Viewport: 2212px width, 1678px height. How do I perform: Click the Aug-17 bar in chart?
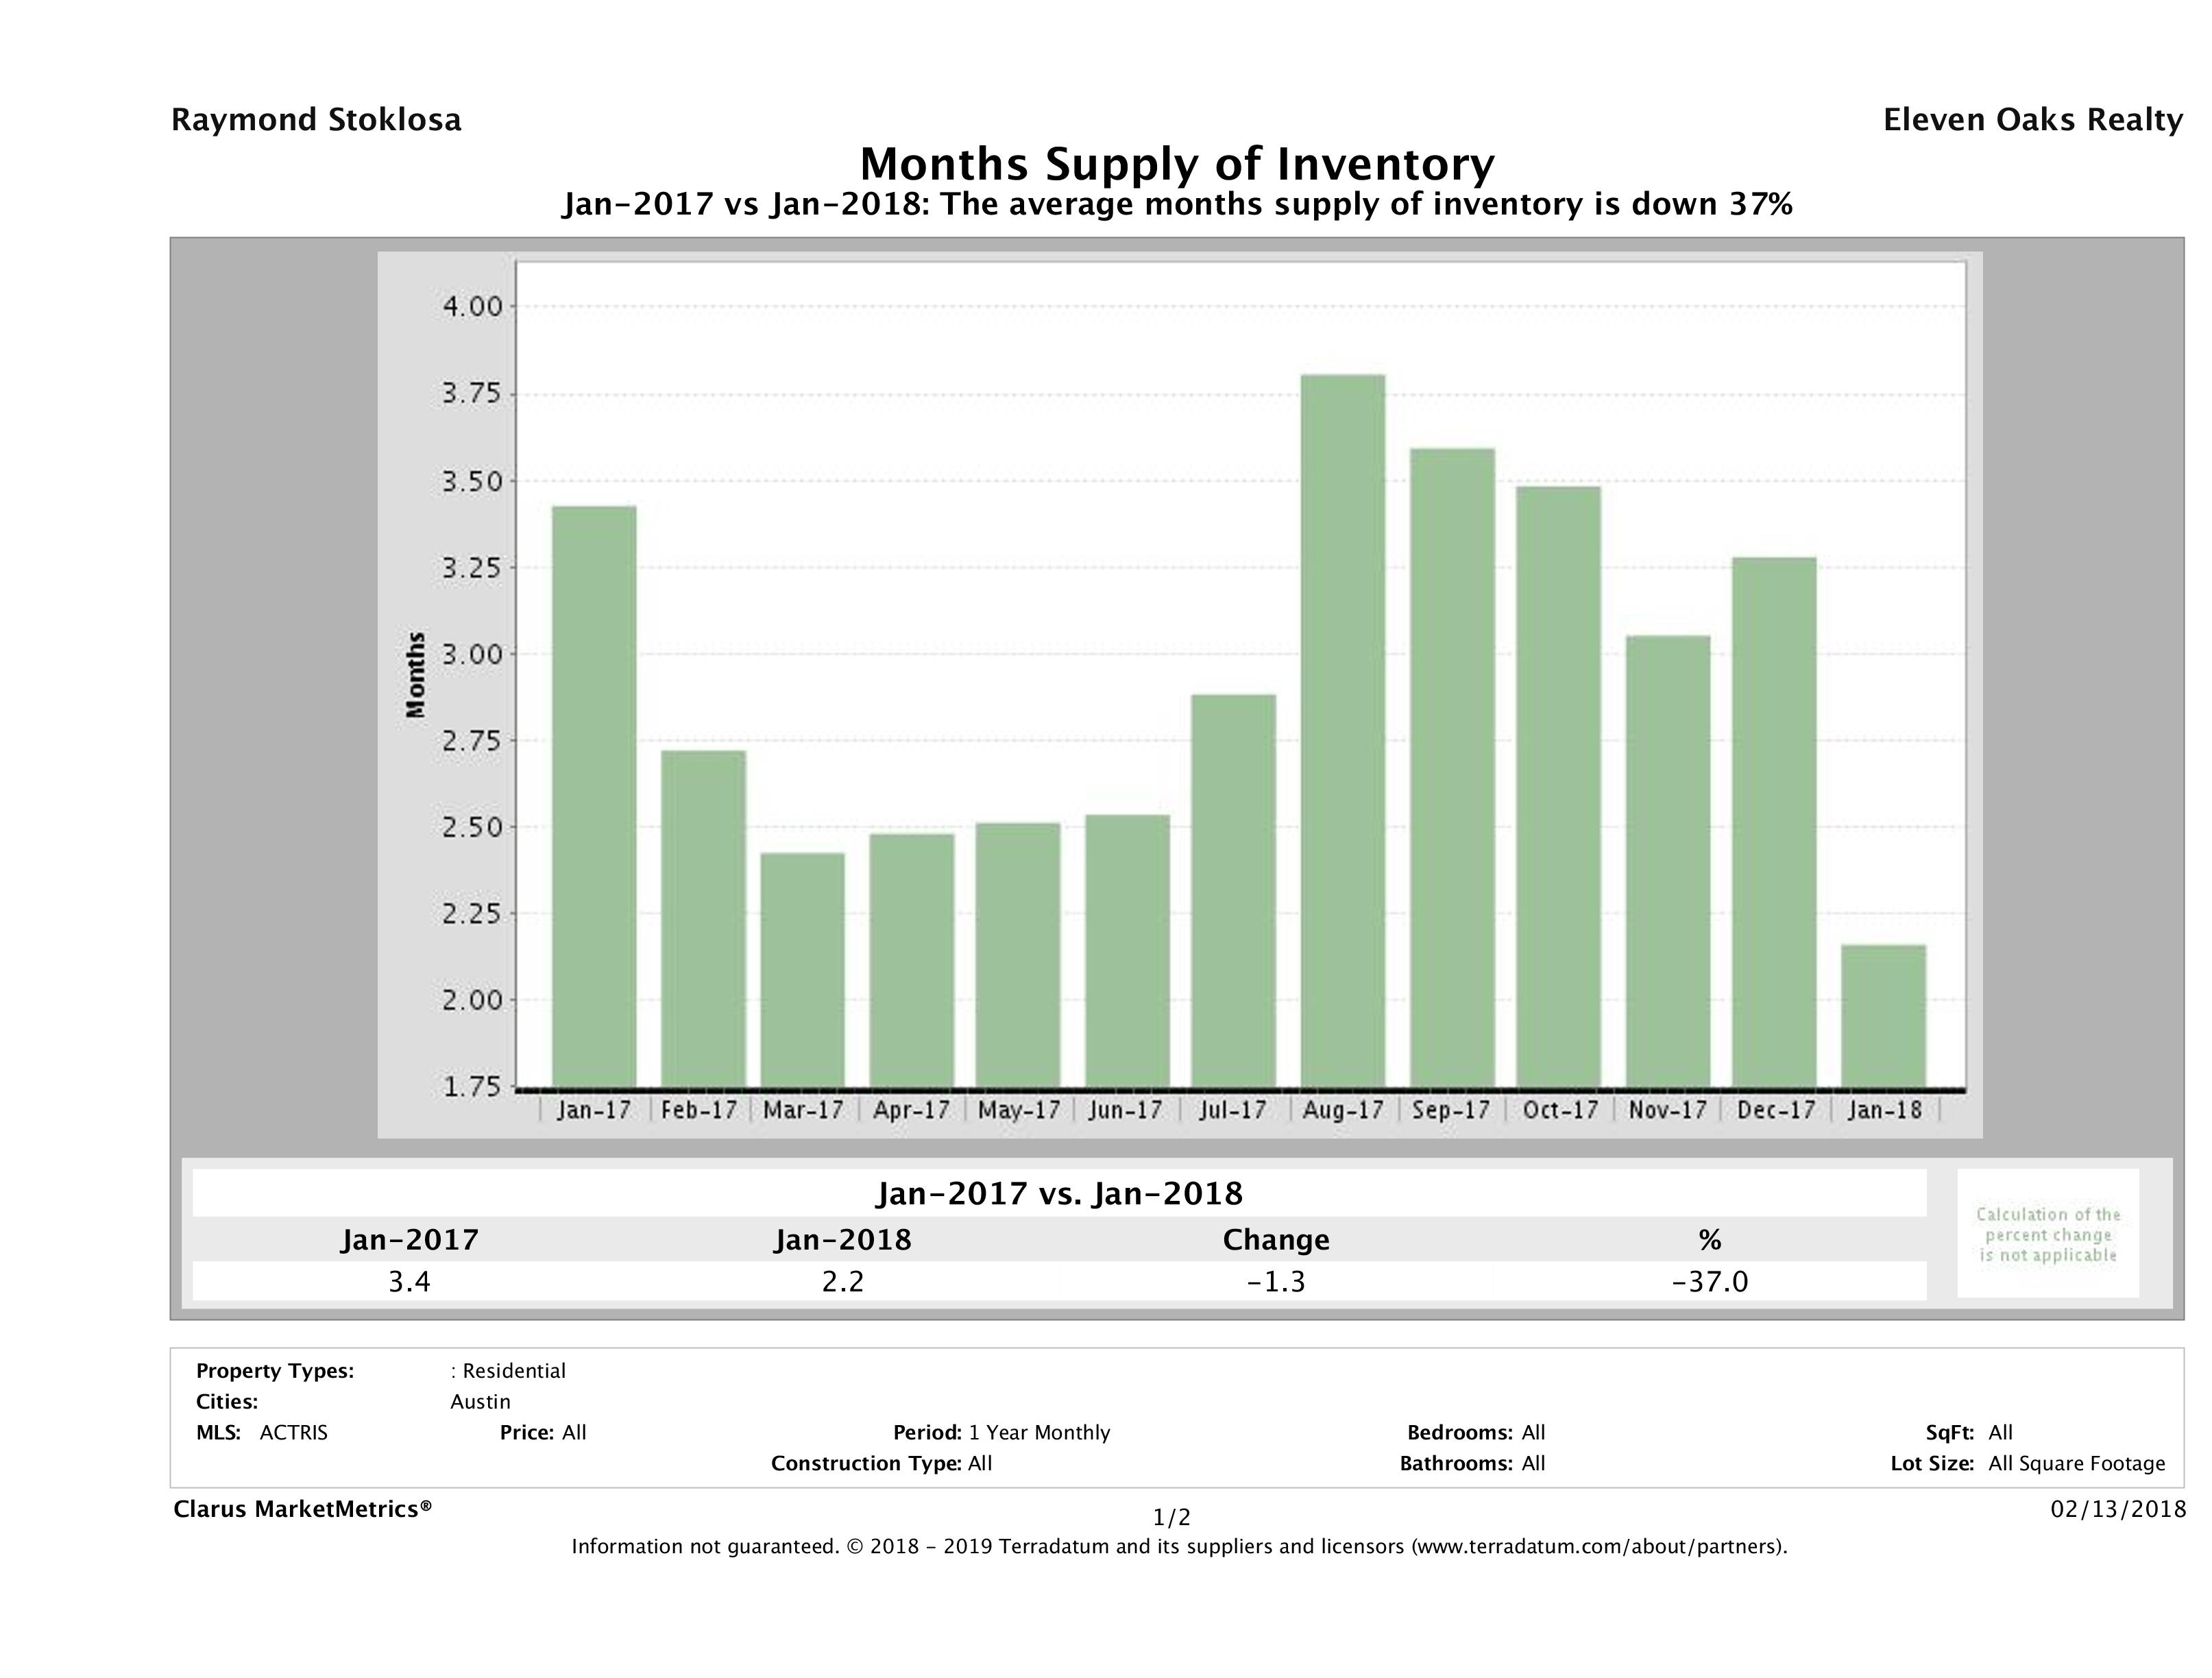click(1342, 730)
